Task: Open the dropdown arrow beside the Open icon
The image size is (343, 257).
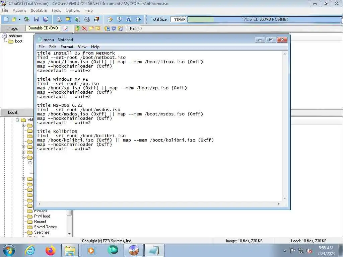Action: pos(19,19)
